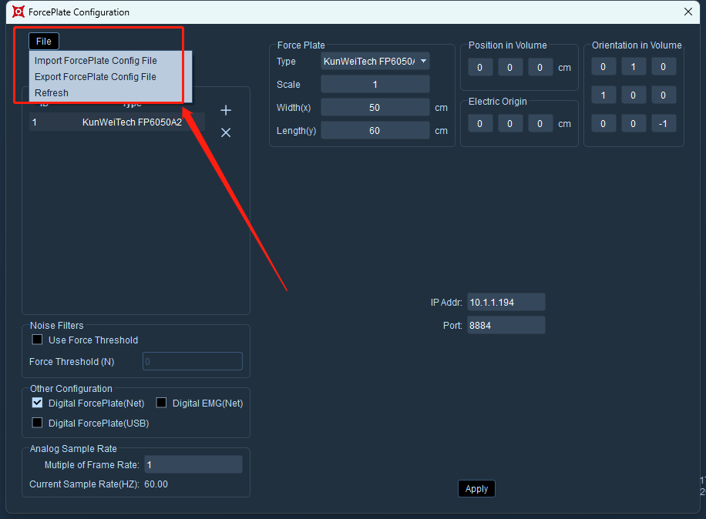Screen dimensions: 706x519
Task: Click the Port field showing 8884
Action: point(506,325)
